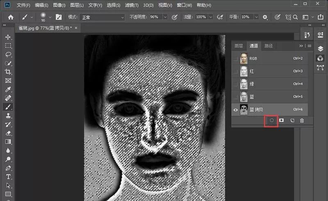Image resolution: width=328 pixels, height=201 pixels.
Task: Select the Horizontal Type tool
Action: click(x=8, y=177)
